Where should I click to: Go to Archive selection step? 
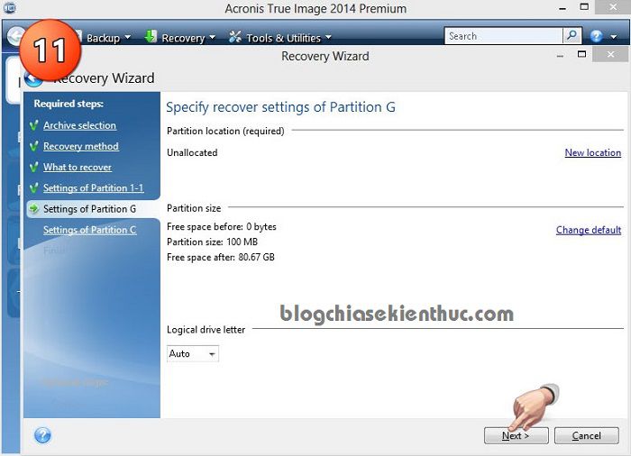point(79,125)
